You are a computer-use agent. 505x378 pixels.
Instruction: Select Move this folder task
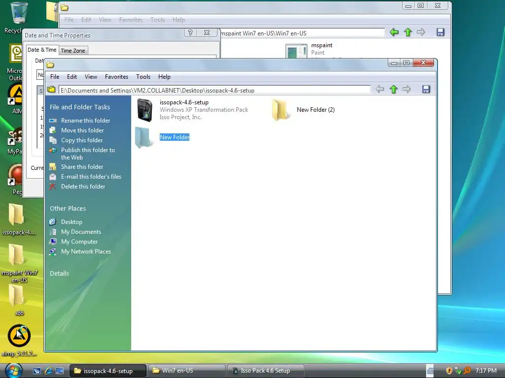pyautogui.click(x=82, y=130)
